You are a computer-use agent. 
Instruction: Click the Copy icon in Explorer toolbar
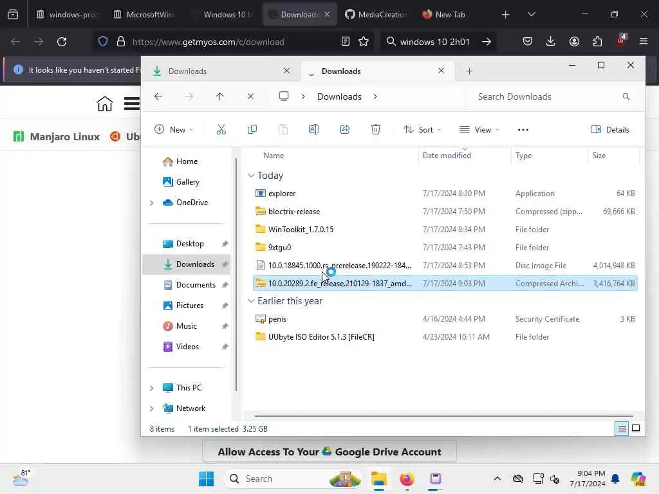[x=252, y=129]
